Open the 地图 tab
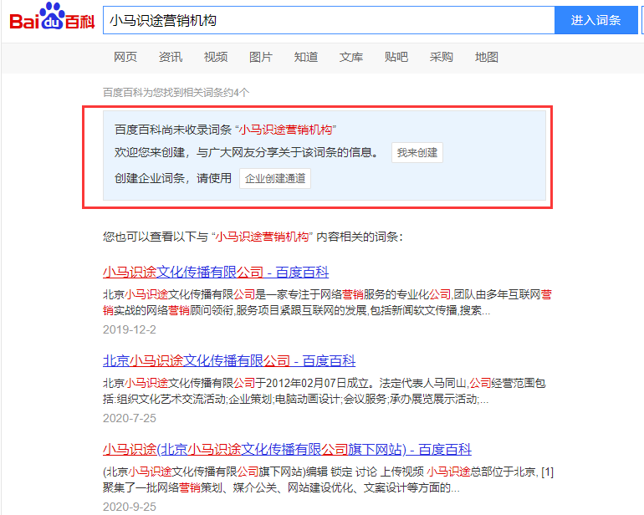Screen dimensions: 644x515 point(487,57)
